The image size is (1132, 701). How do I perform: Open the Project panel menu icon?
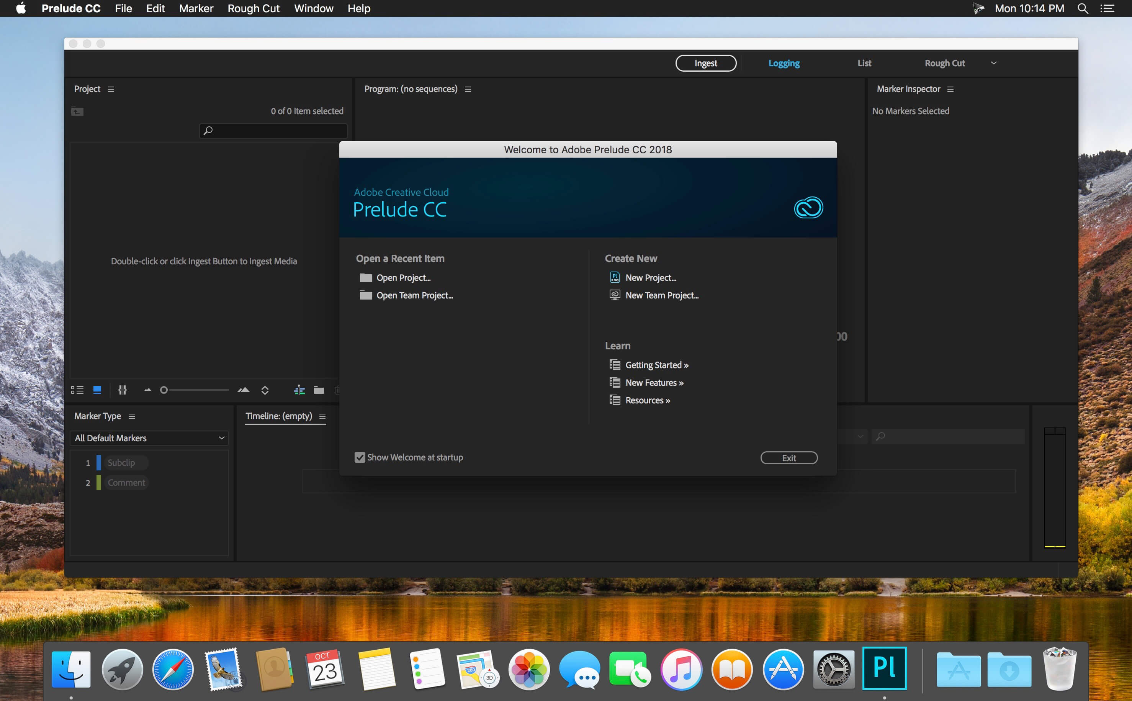point(111,89)
